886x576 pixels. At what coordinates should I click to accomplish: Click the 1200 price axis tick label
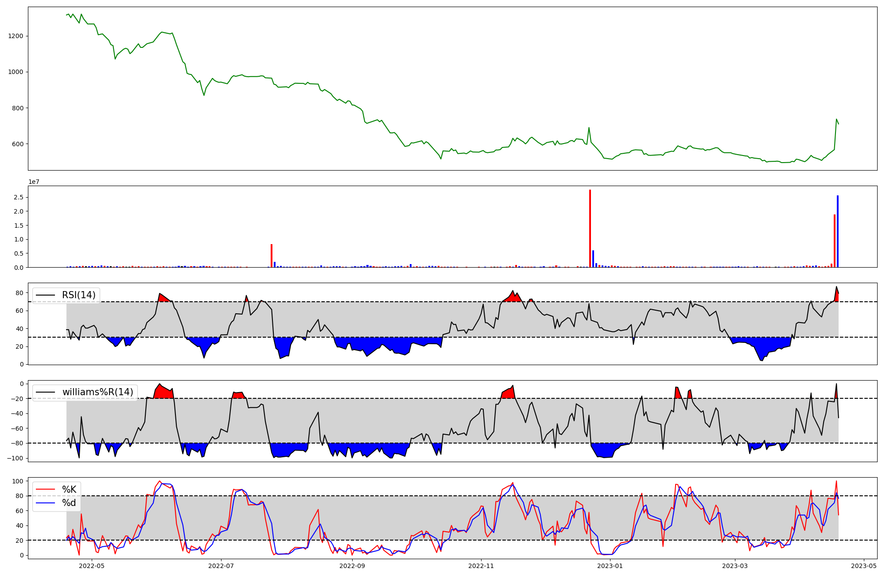(x=16, y=36)
